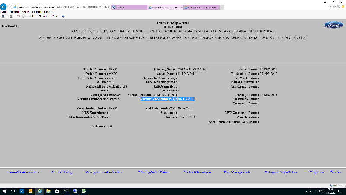Image resolution: width=346 pixels, height=195 pixels.
Task: Click the Nachricht hinzufügen link
Action: [x=197, y=172]
